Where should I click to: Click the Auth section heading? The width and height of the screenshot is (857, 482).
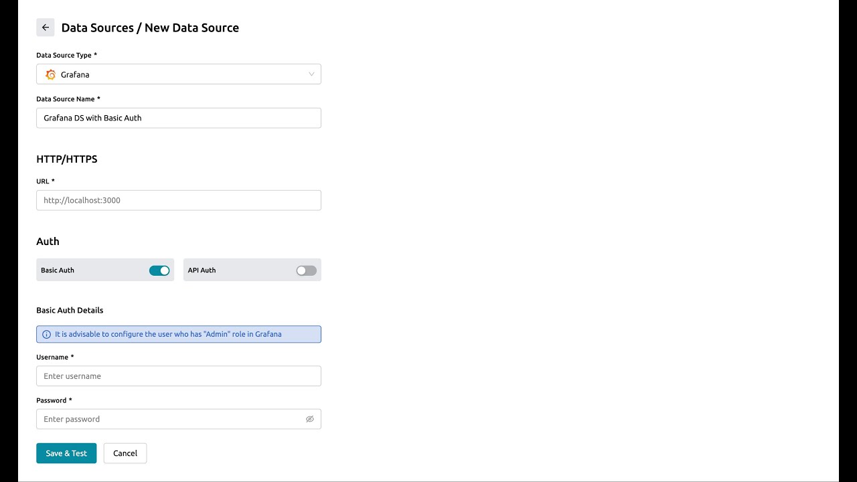pos(48,242)
